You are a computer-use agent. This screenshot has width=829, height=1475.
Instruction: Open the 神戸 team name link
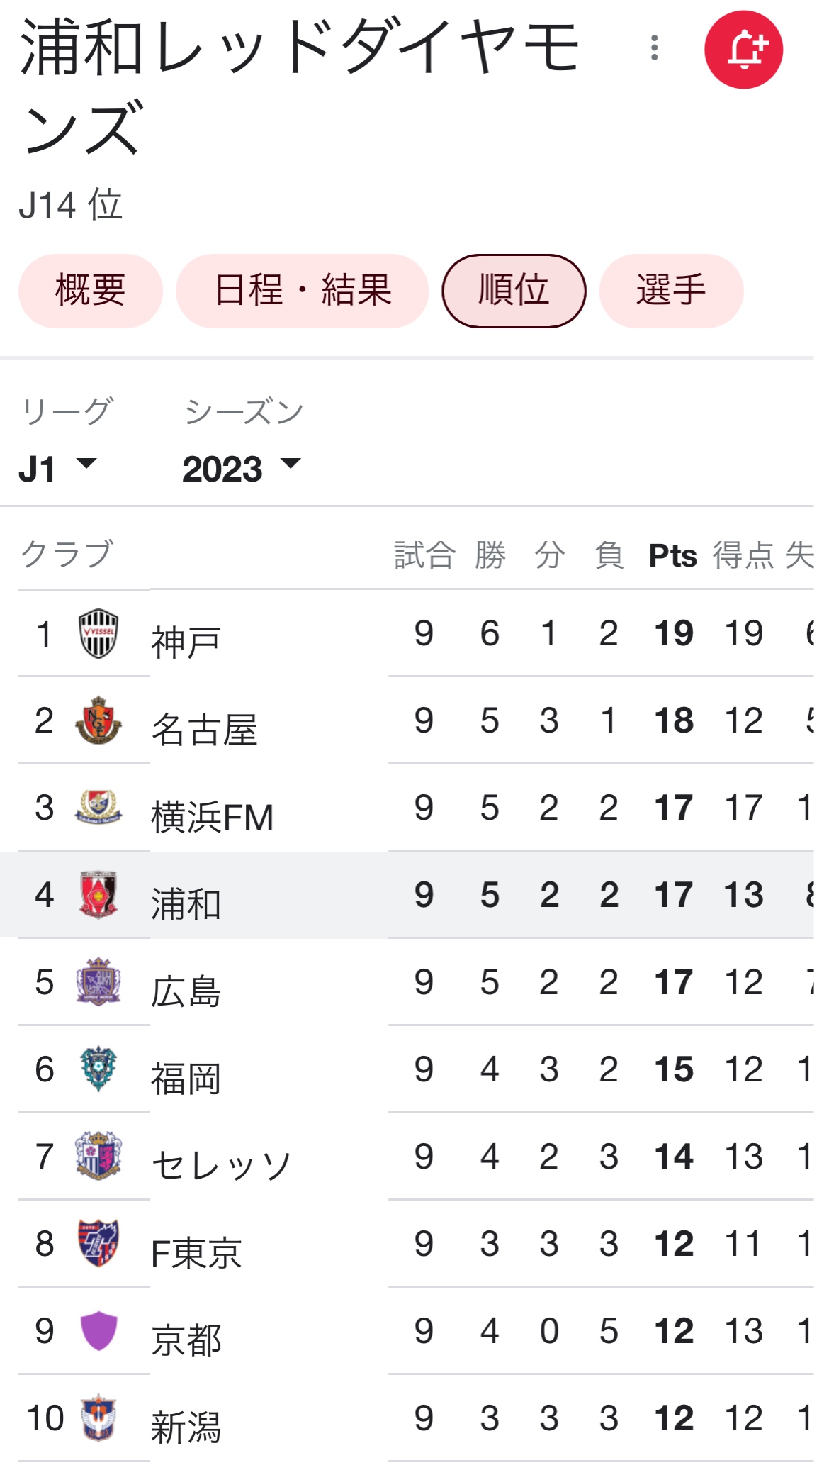coord(186,642)
